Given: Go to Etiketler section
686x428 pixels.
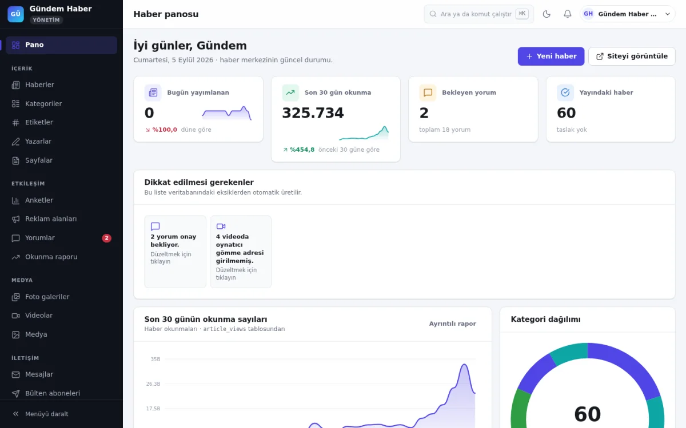Looking at the screenshot, I should pyautogui.click(x=61, y=122).
